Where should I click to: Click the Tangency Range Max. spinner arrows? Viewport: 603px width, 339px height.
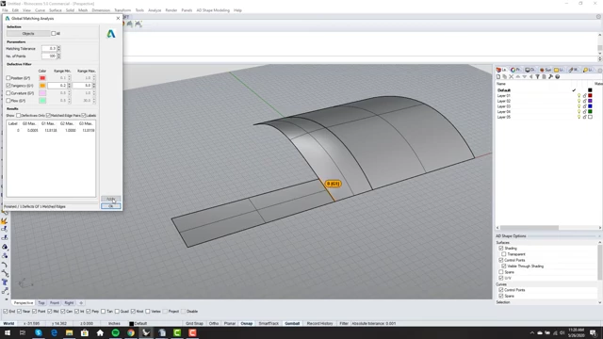[x=94, y=86]
